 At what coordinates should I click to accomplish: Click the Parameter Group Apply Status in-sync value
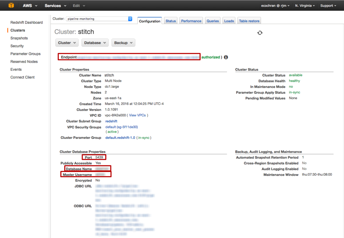coord(294,93)
